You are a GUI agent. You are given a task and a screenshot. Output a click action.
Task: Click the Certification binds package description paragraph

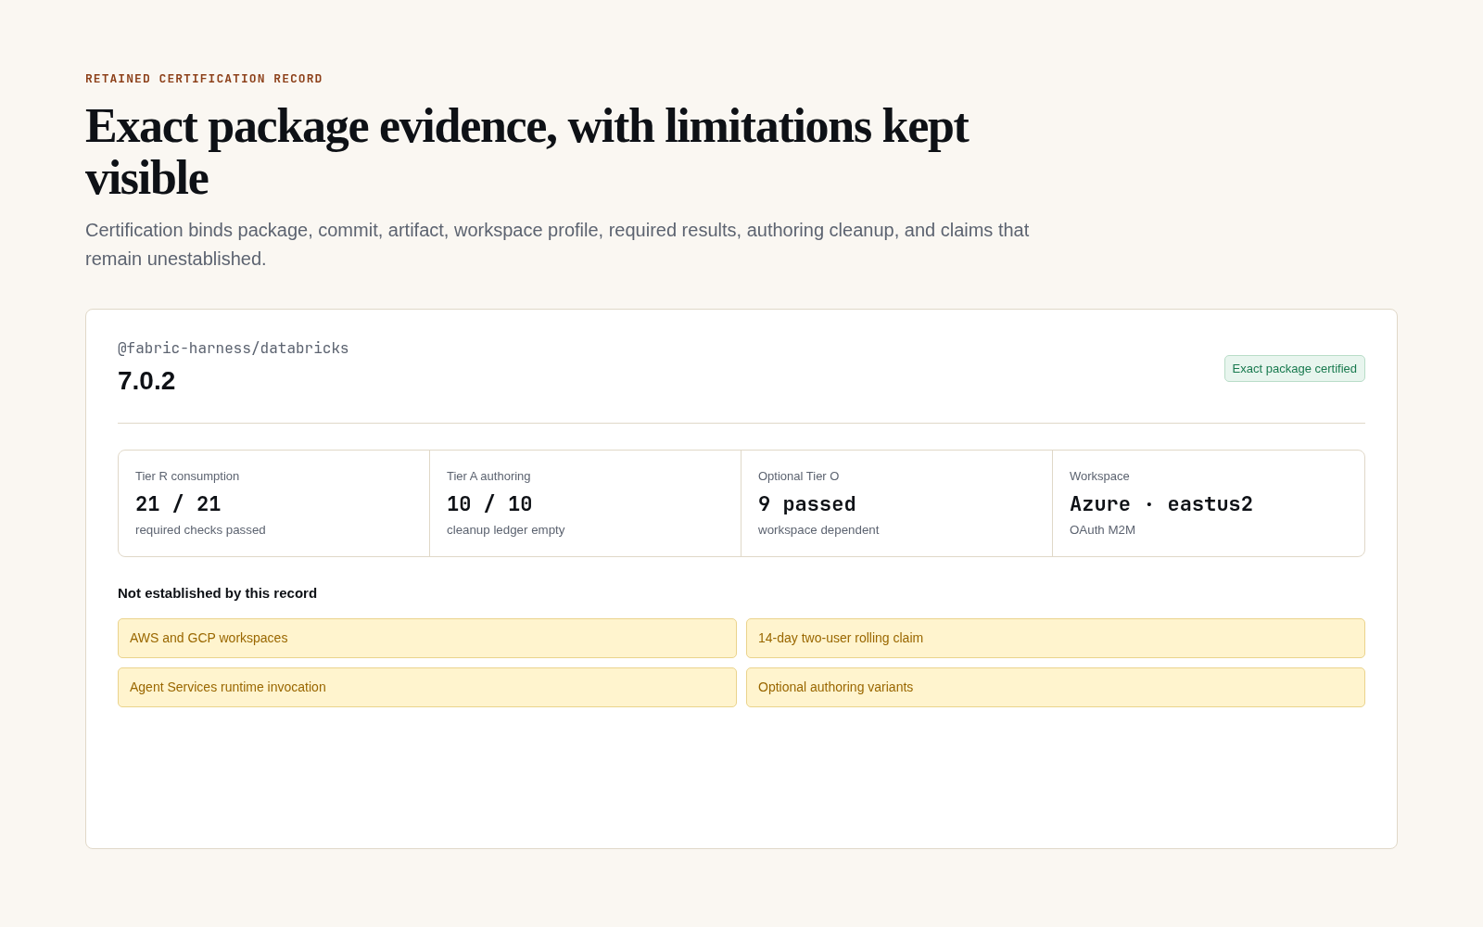click(557, 245)
